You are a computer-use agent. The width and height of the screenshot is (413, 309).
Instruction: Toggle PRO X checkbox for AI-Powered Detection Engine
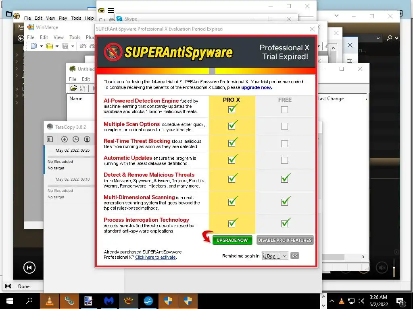(x=232, y=109)
